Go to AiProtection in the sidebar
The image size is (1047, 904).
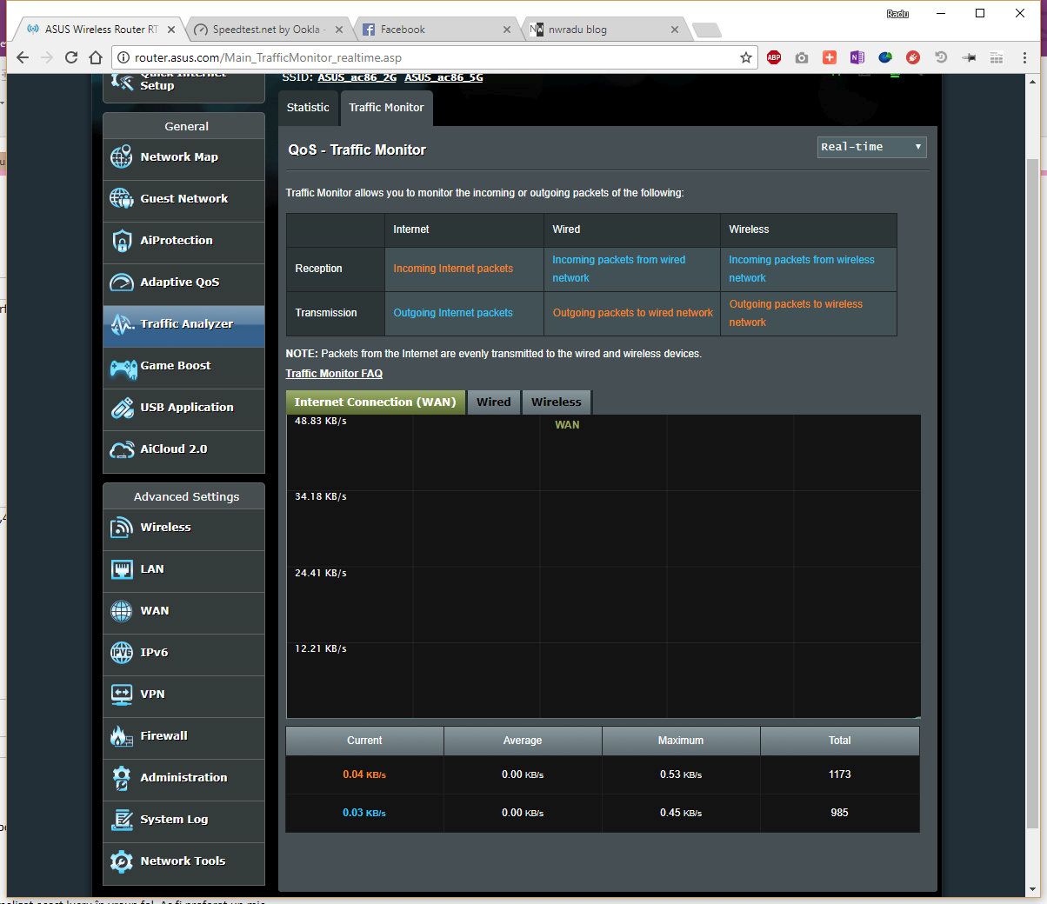point(183,241)
